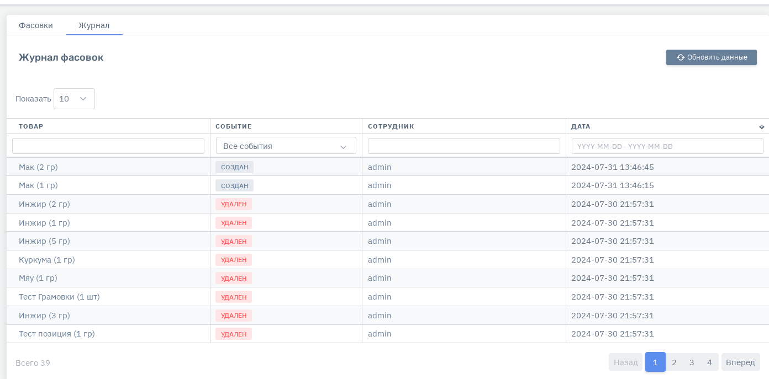Focus the Товар filter input field
The width and height of the screenshot is (769, 379).
coord(108,146)
